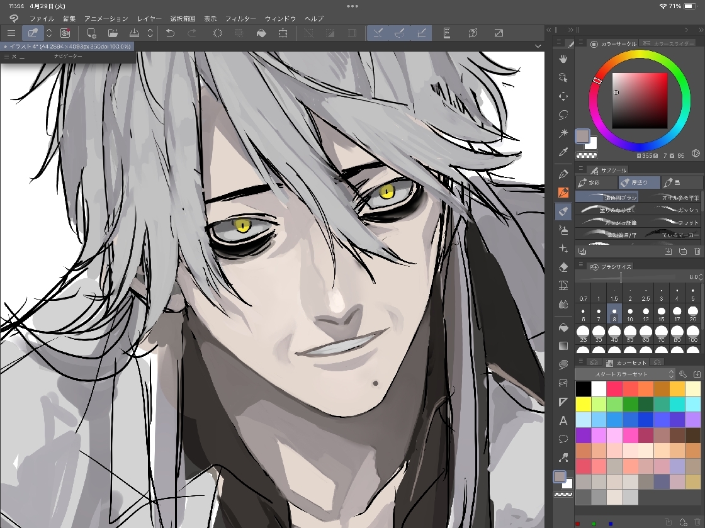Select brush size preset 10

click(x=630, y=315)
